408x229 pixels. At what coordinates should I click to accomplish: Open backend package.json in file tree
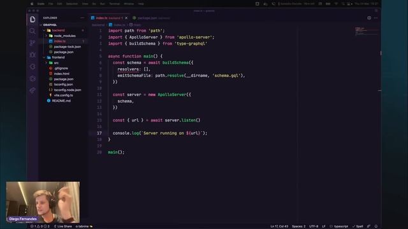point(64,52)
